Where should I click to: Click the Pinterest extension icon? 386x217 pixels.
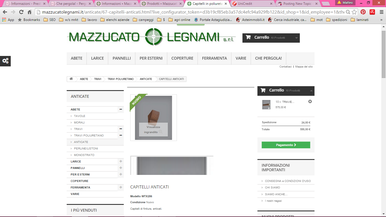363,12
